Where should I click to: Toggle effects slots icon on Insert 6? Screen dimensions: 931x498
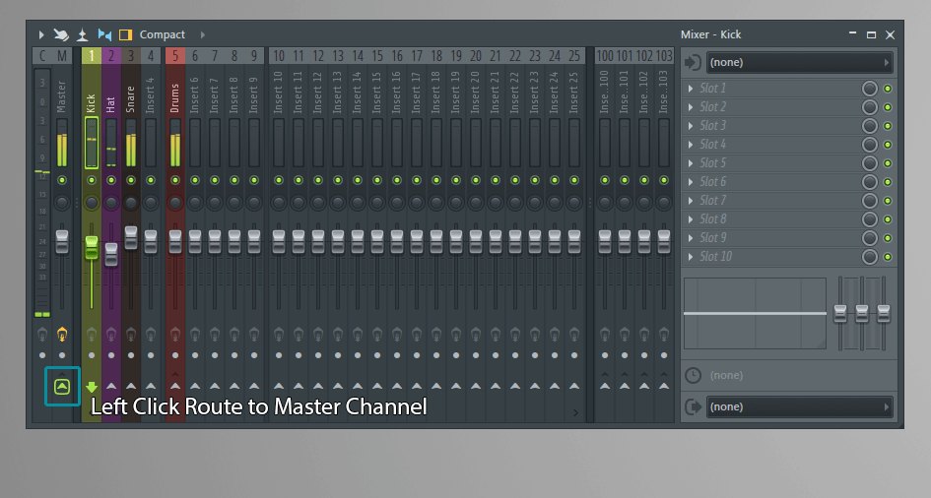tap(195, 335)
